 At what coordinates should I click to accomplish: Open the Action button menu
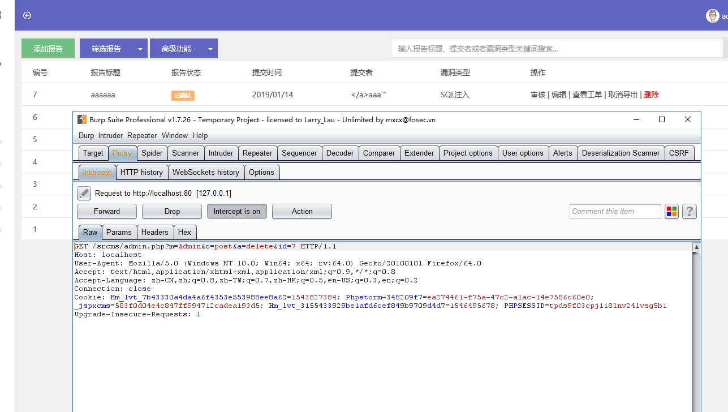click(x=302, y=212)
